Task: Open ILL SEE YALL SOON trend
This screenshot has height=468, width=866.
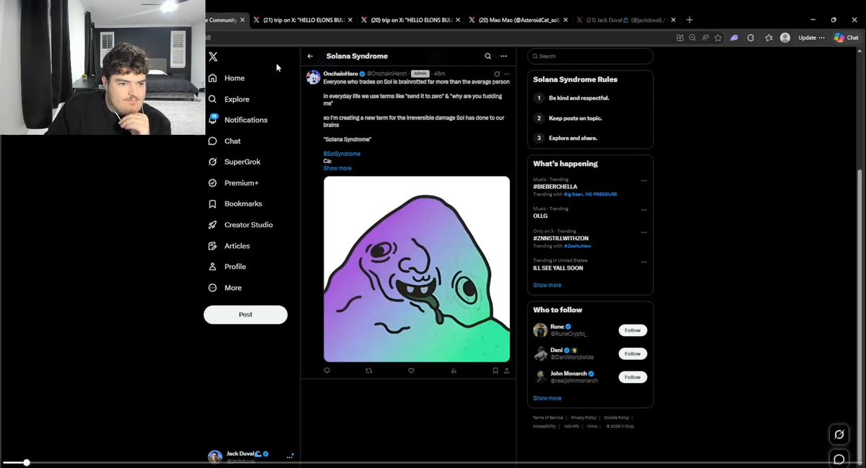Action: (x=558, y=268)
